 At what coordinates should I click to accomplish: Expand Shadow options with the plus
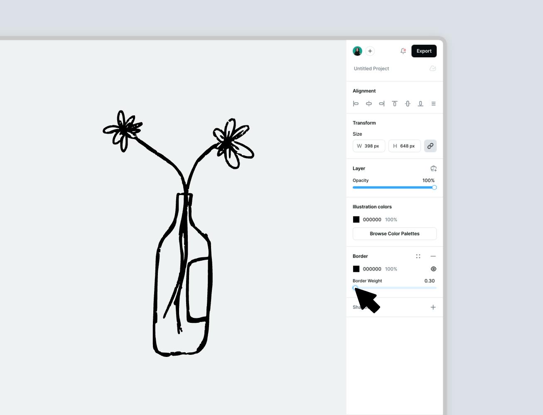(433, 307)
